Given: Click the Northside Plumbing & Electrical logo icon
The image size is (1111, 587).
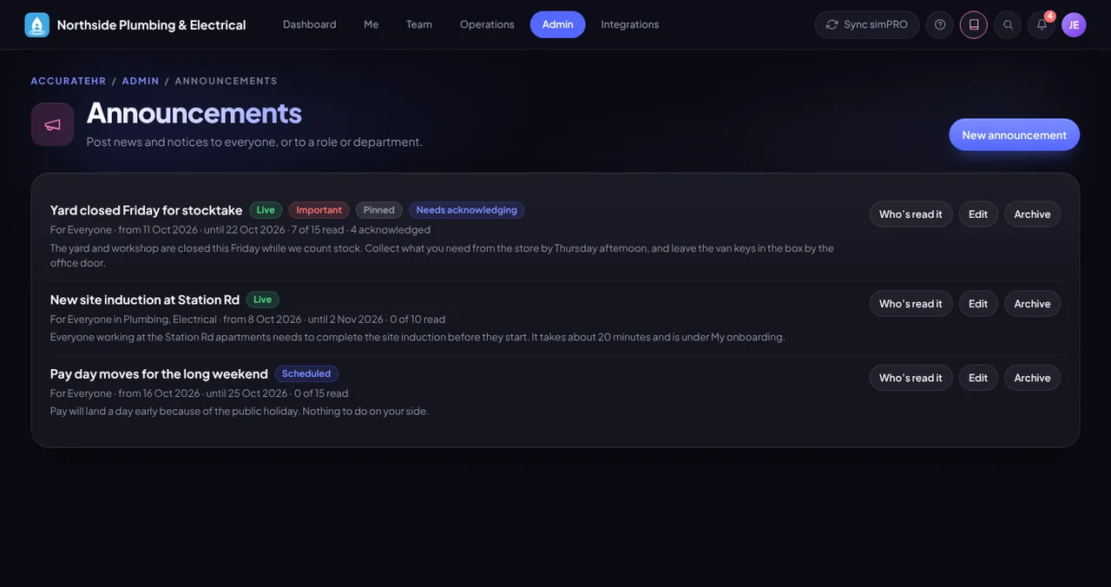Looking at the screenshot, I should [x=37, y=25].
